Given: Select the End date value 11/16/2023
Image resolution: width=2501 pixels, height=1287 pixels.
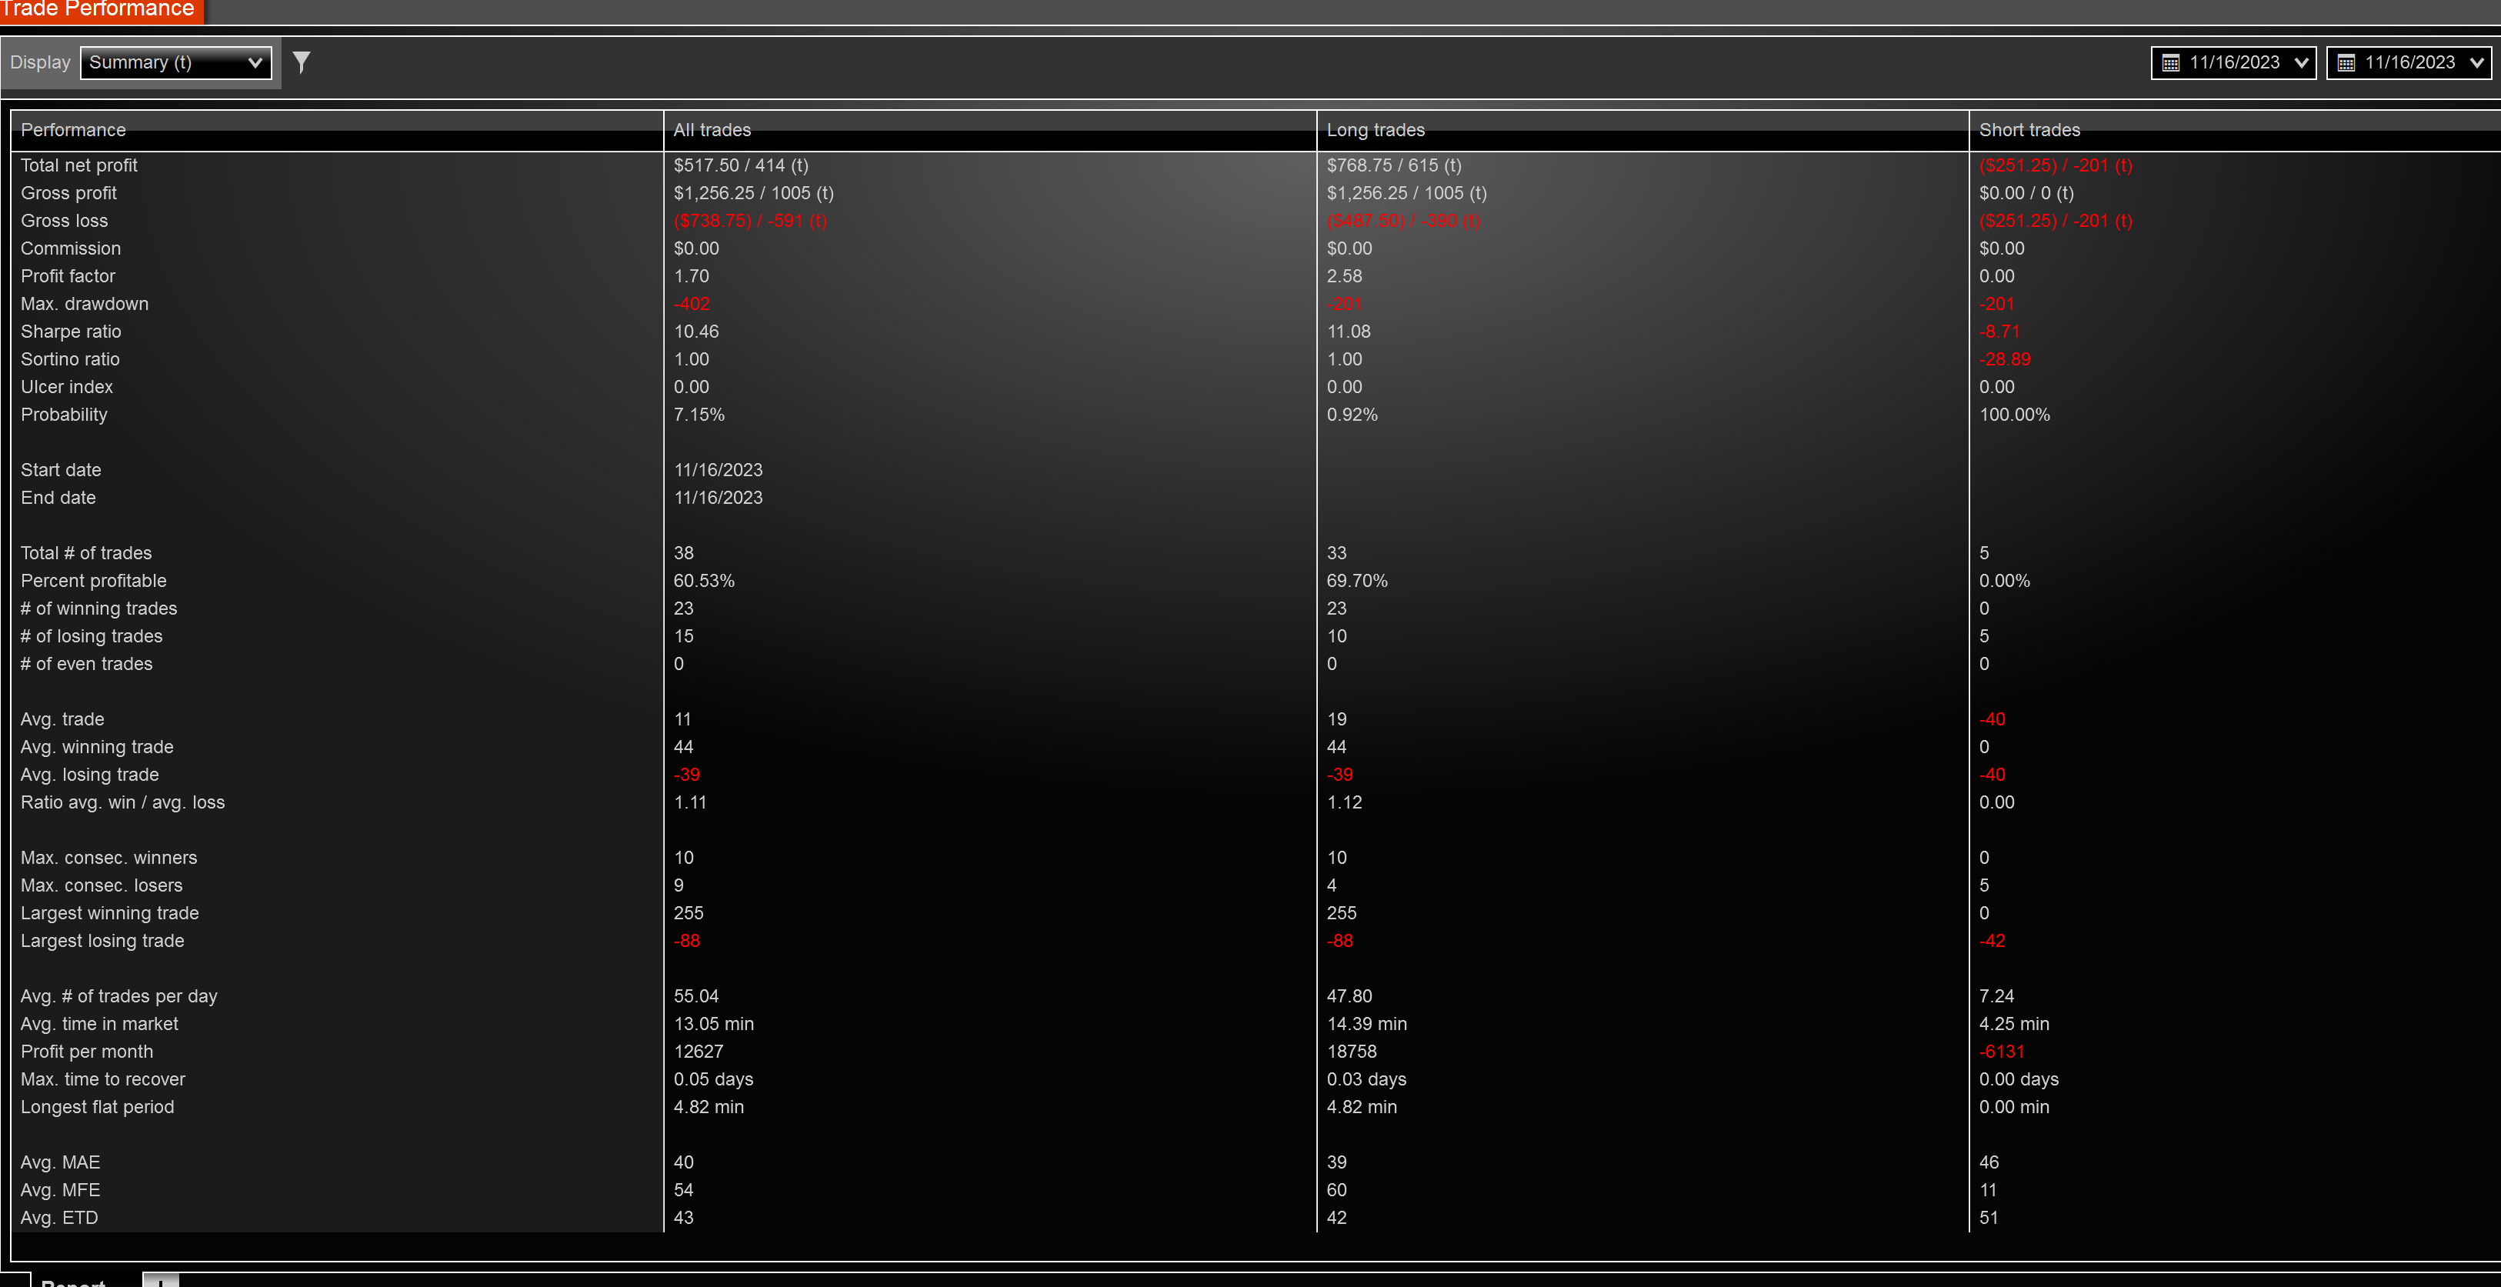Looking at the screenshot, I should tap(719, 498).
